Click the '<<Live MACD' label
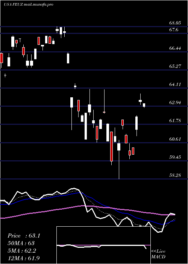The image size is (188, 264). point(158,254)
